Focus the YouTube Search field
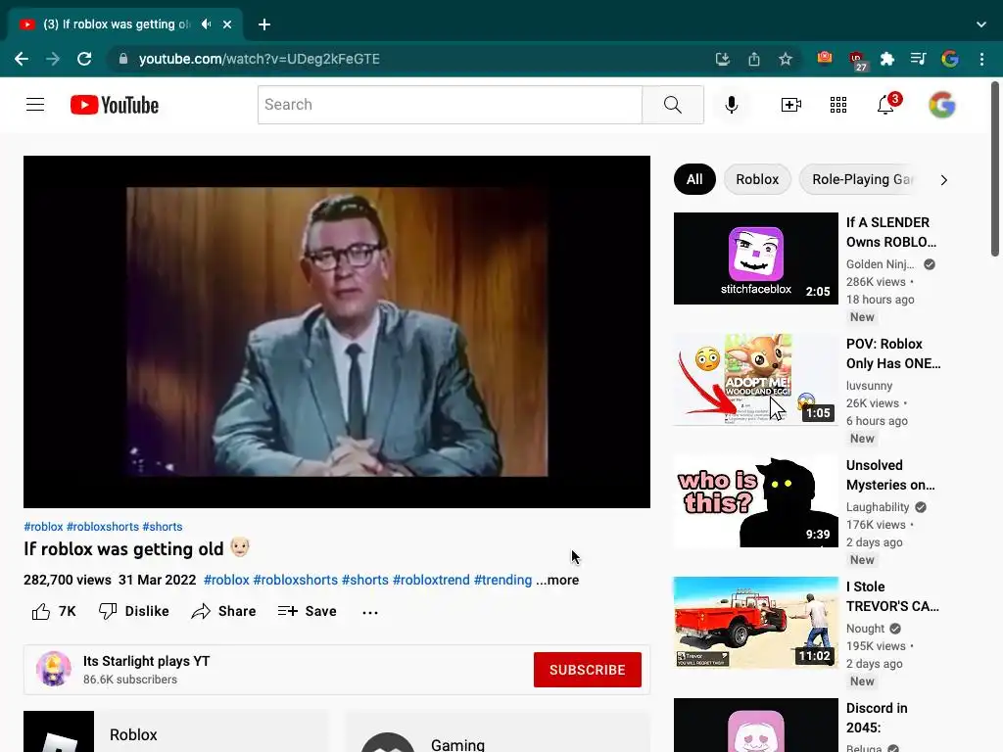1003x752 pixels. click(450, 105)
